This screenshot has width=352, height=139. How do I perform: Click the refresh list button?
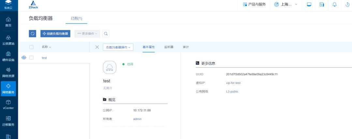pyautogui.click(x=33, y=34)
